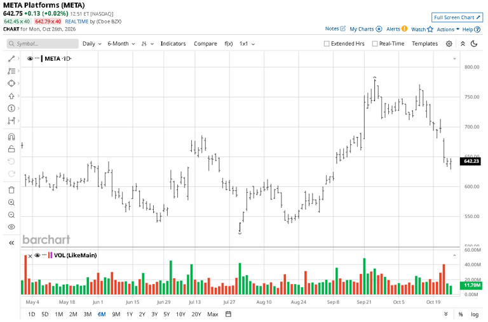Open the Templates menu
This screenshot has height=322, width=488.
point(424,44)
